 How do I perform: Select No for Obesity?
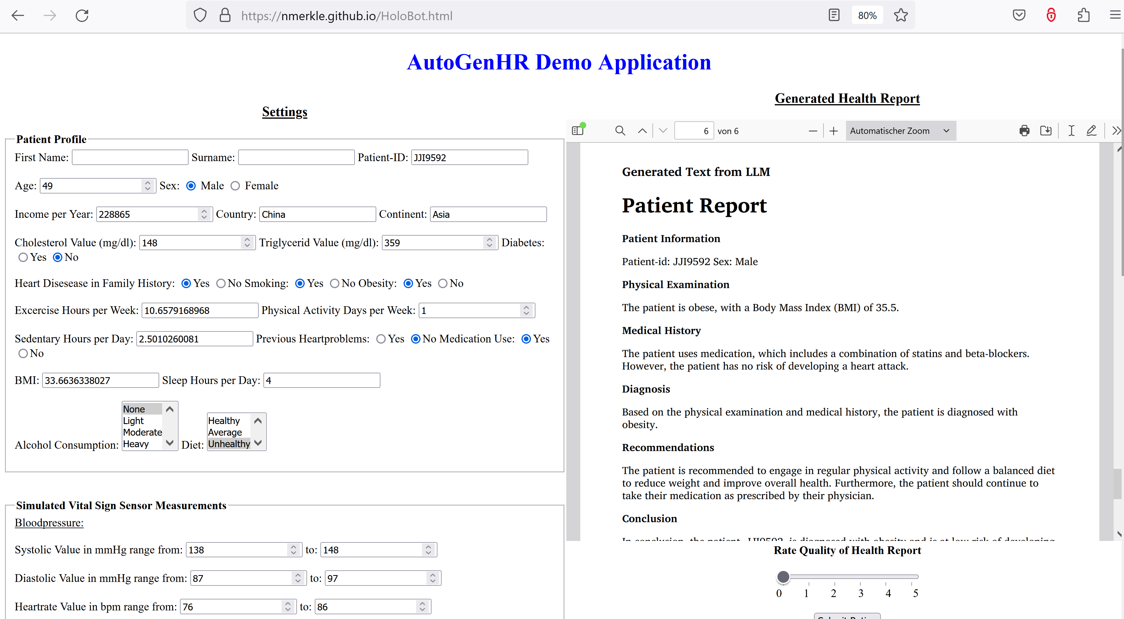(442, 284)
